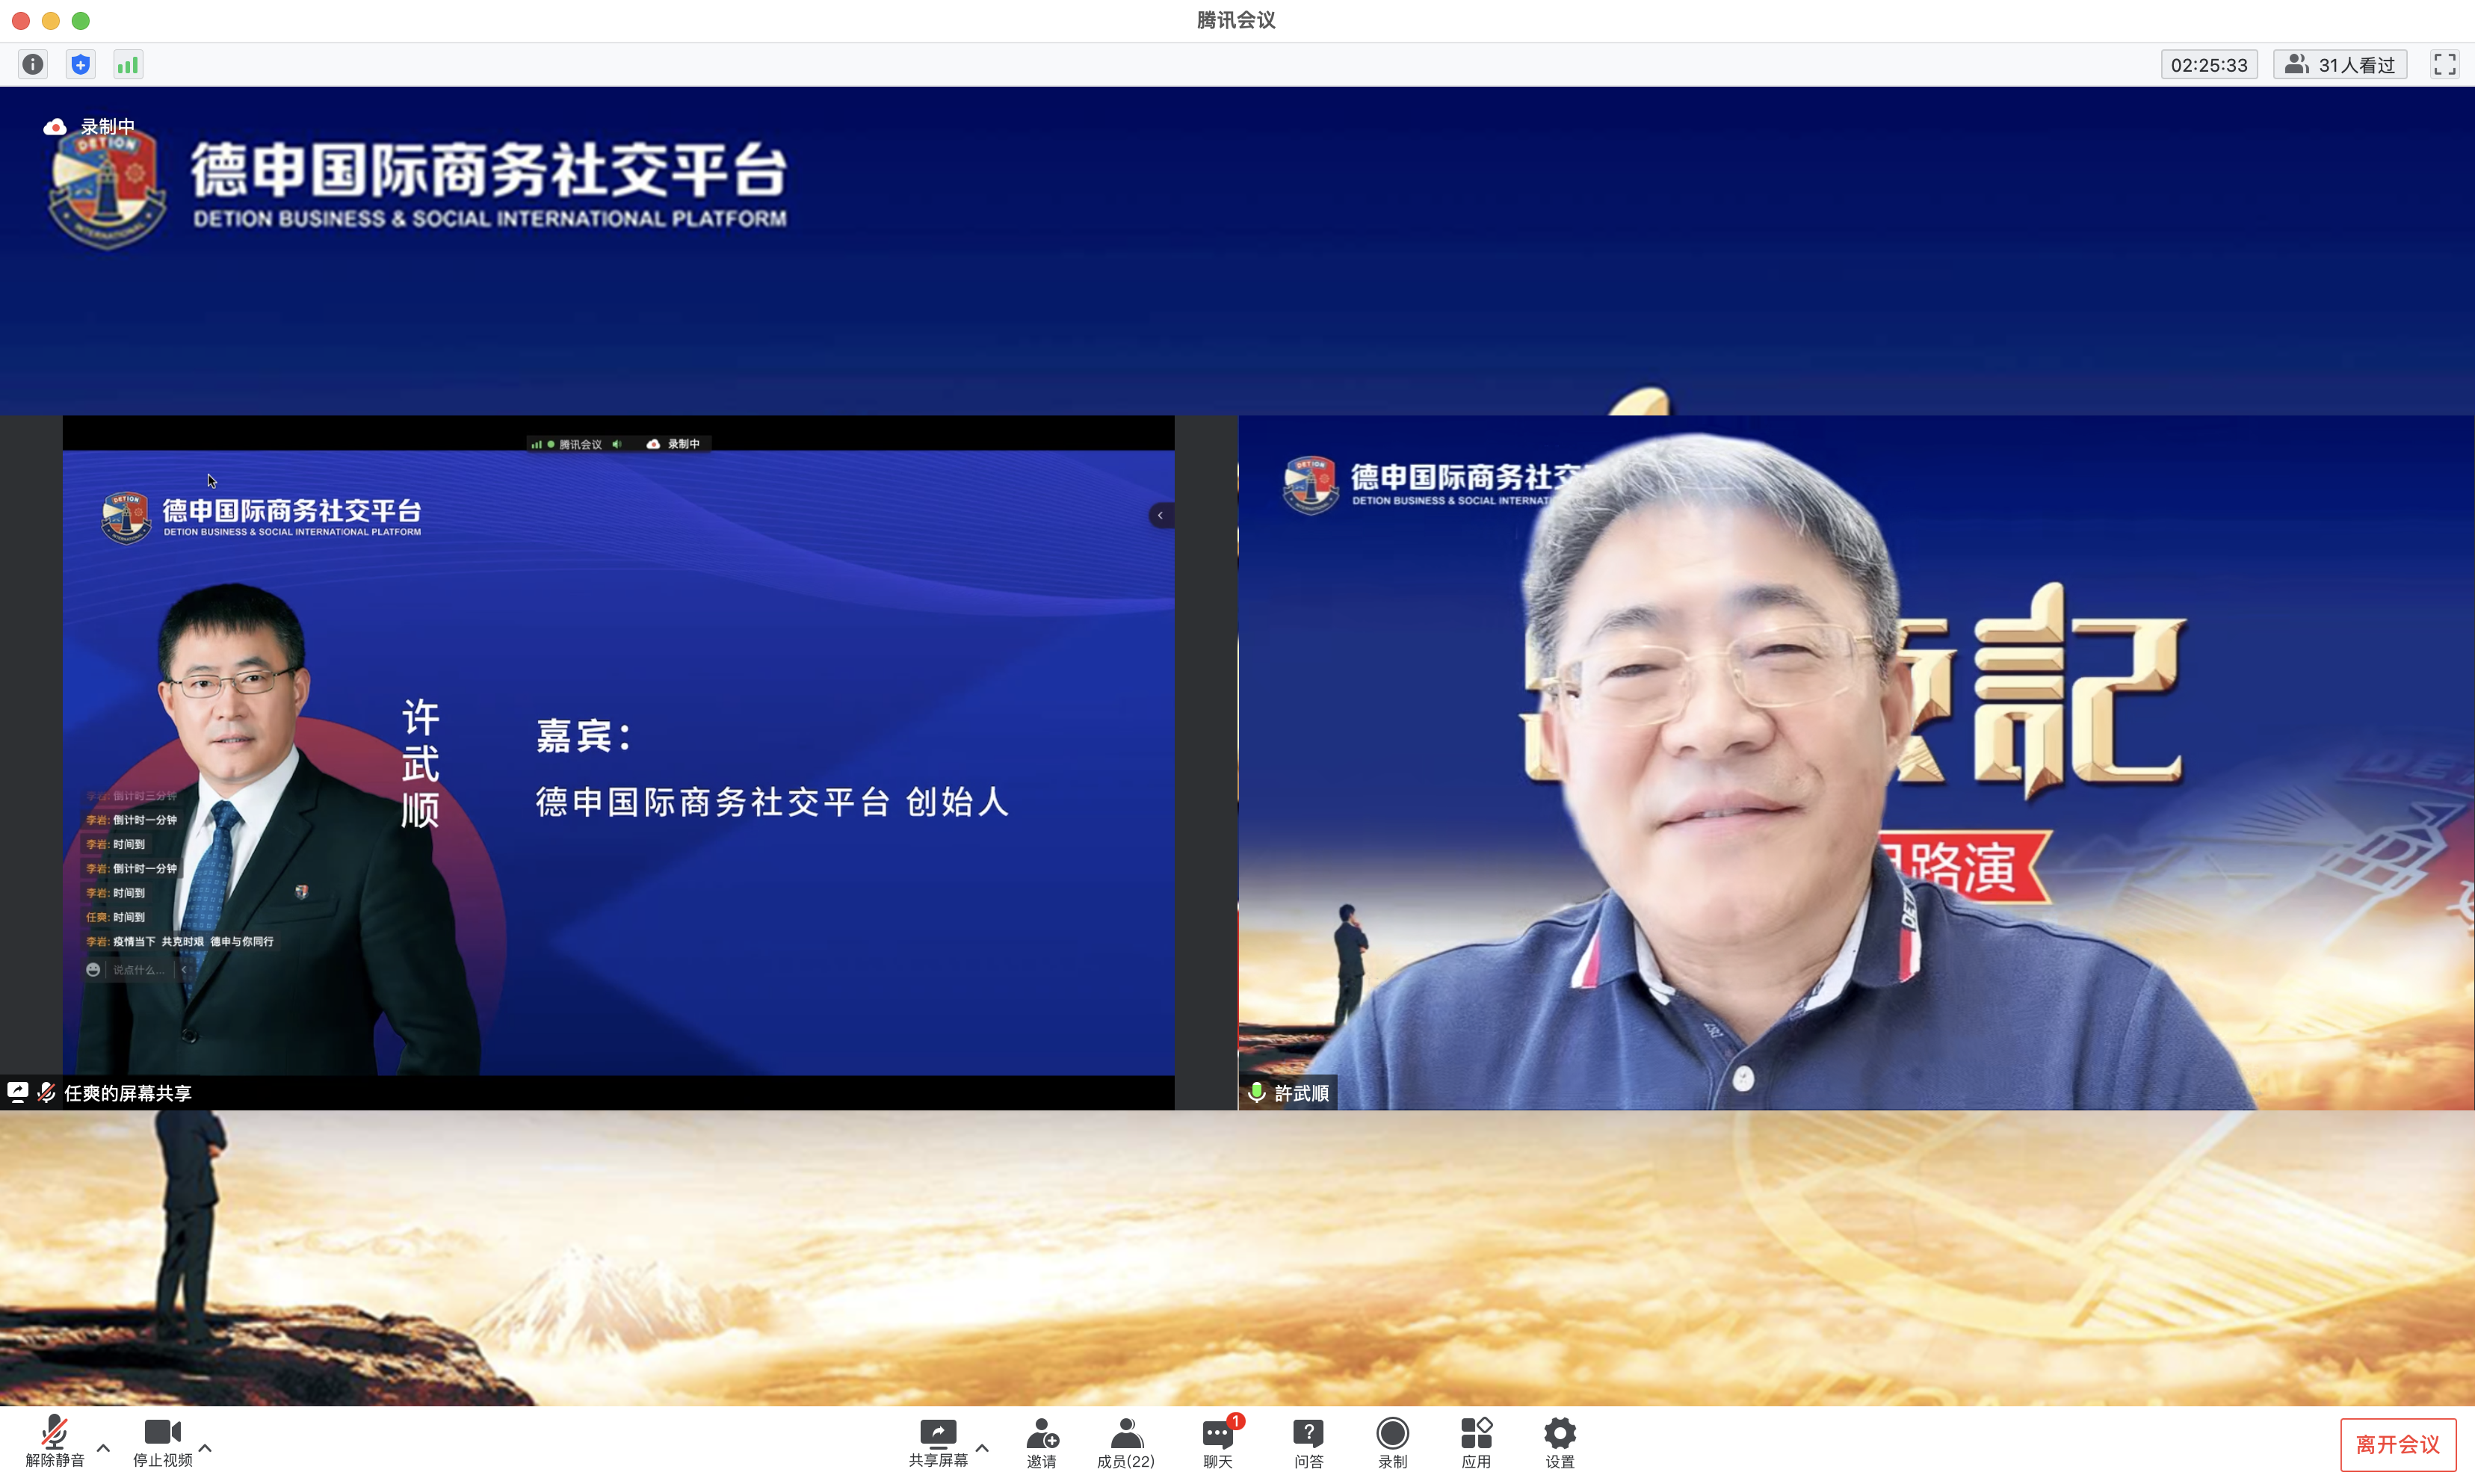Start sharing with 共享屏幕
Image resolution: width=2475 pixels, height=1484 pixels.
coord(938,1443)
